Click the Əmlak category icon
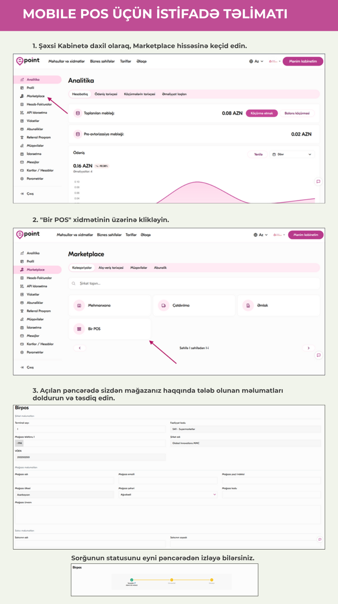The height and width of the screenshot is (604, 338). pos(248,306)
